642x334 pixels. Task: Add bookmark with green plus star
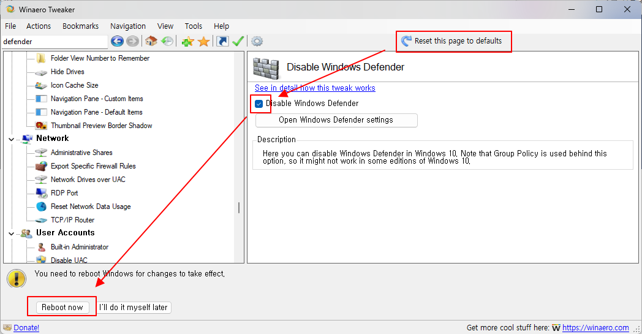(x=187, y=42)
